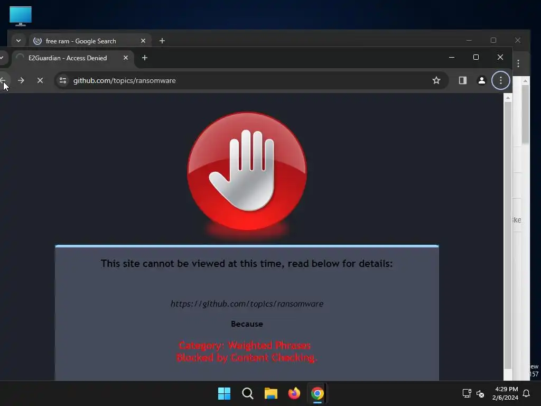Viewport: 541px width, 406px height.
Task: Click the muted volume tray icon
Action: tap(480, 393)
